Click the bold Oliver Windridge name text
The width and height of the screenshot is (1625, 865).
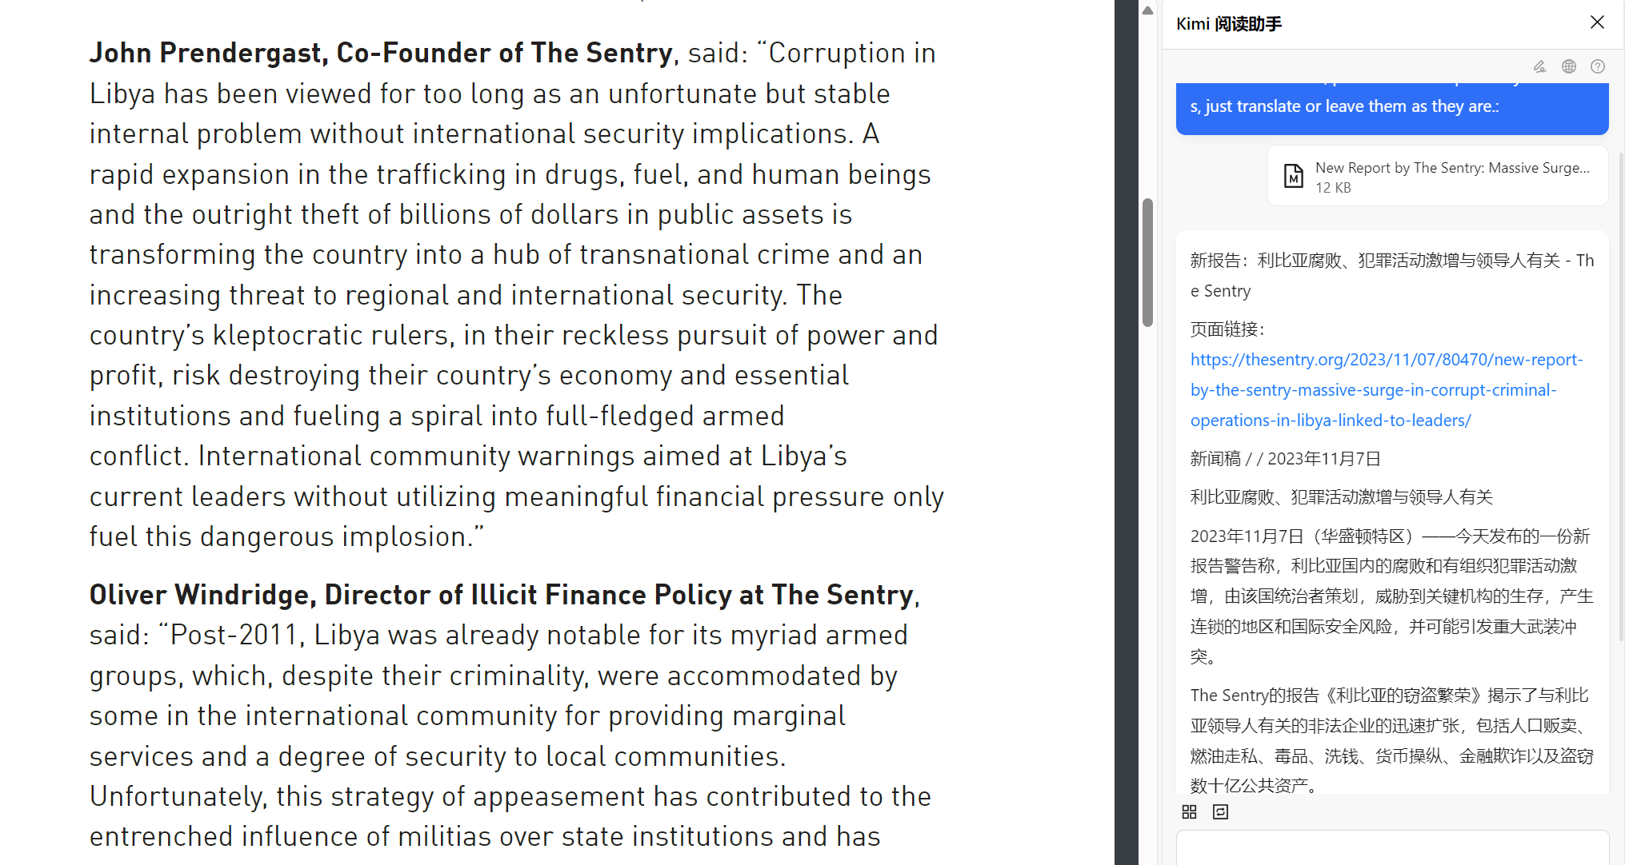502,595
